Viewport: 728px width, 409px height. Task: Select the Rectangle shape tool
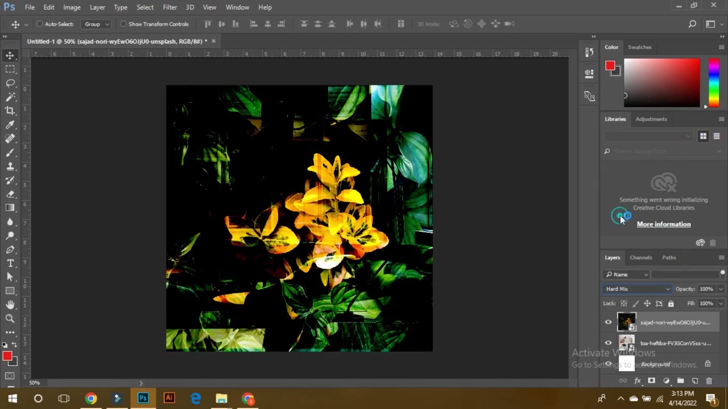(10, 291)
